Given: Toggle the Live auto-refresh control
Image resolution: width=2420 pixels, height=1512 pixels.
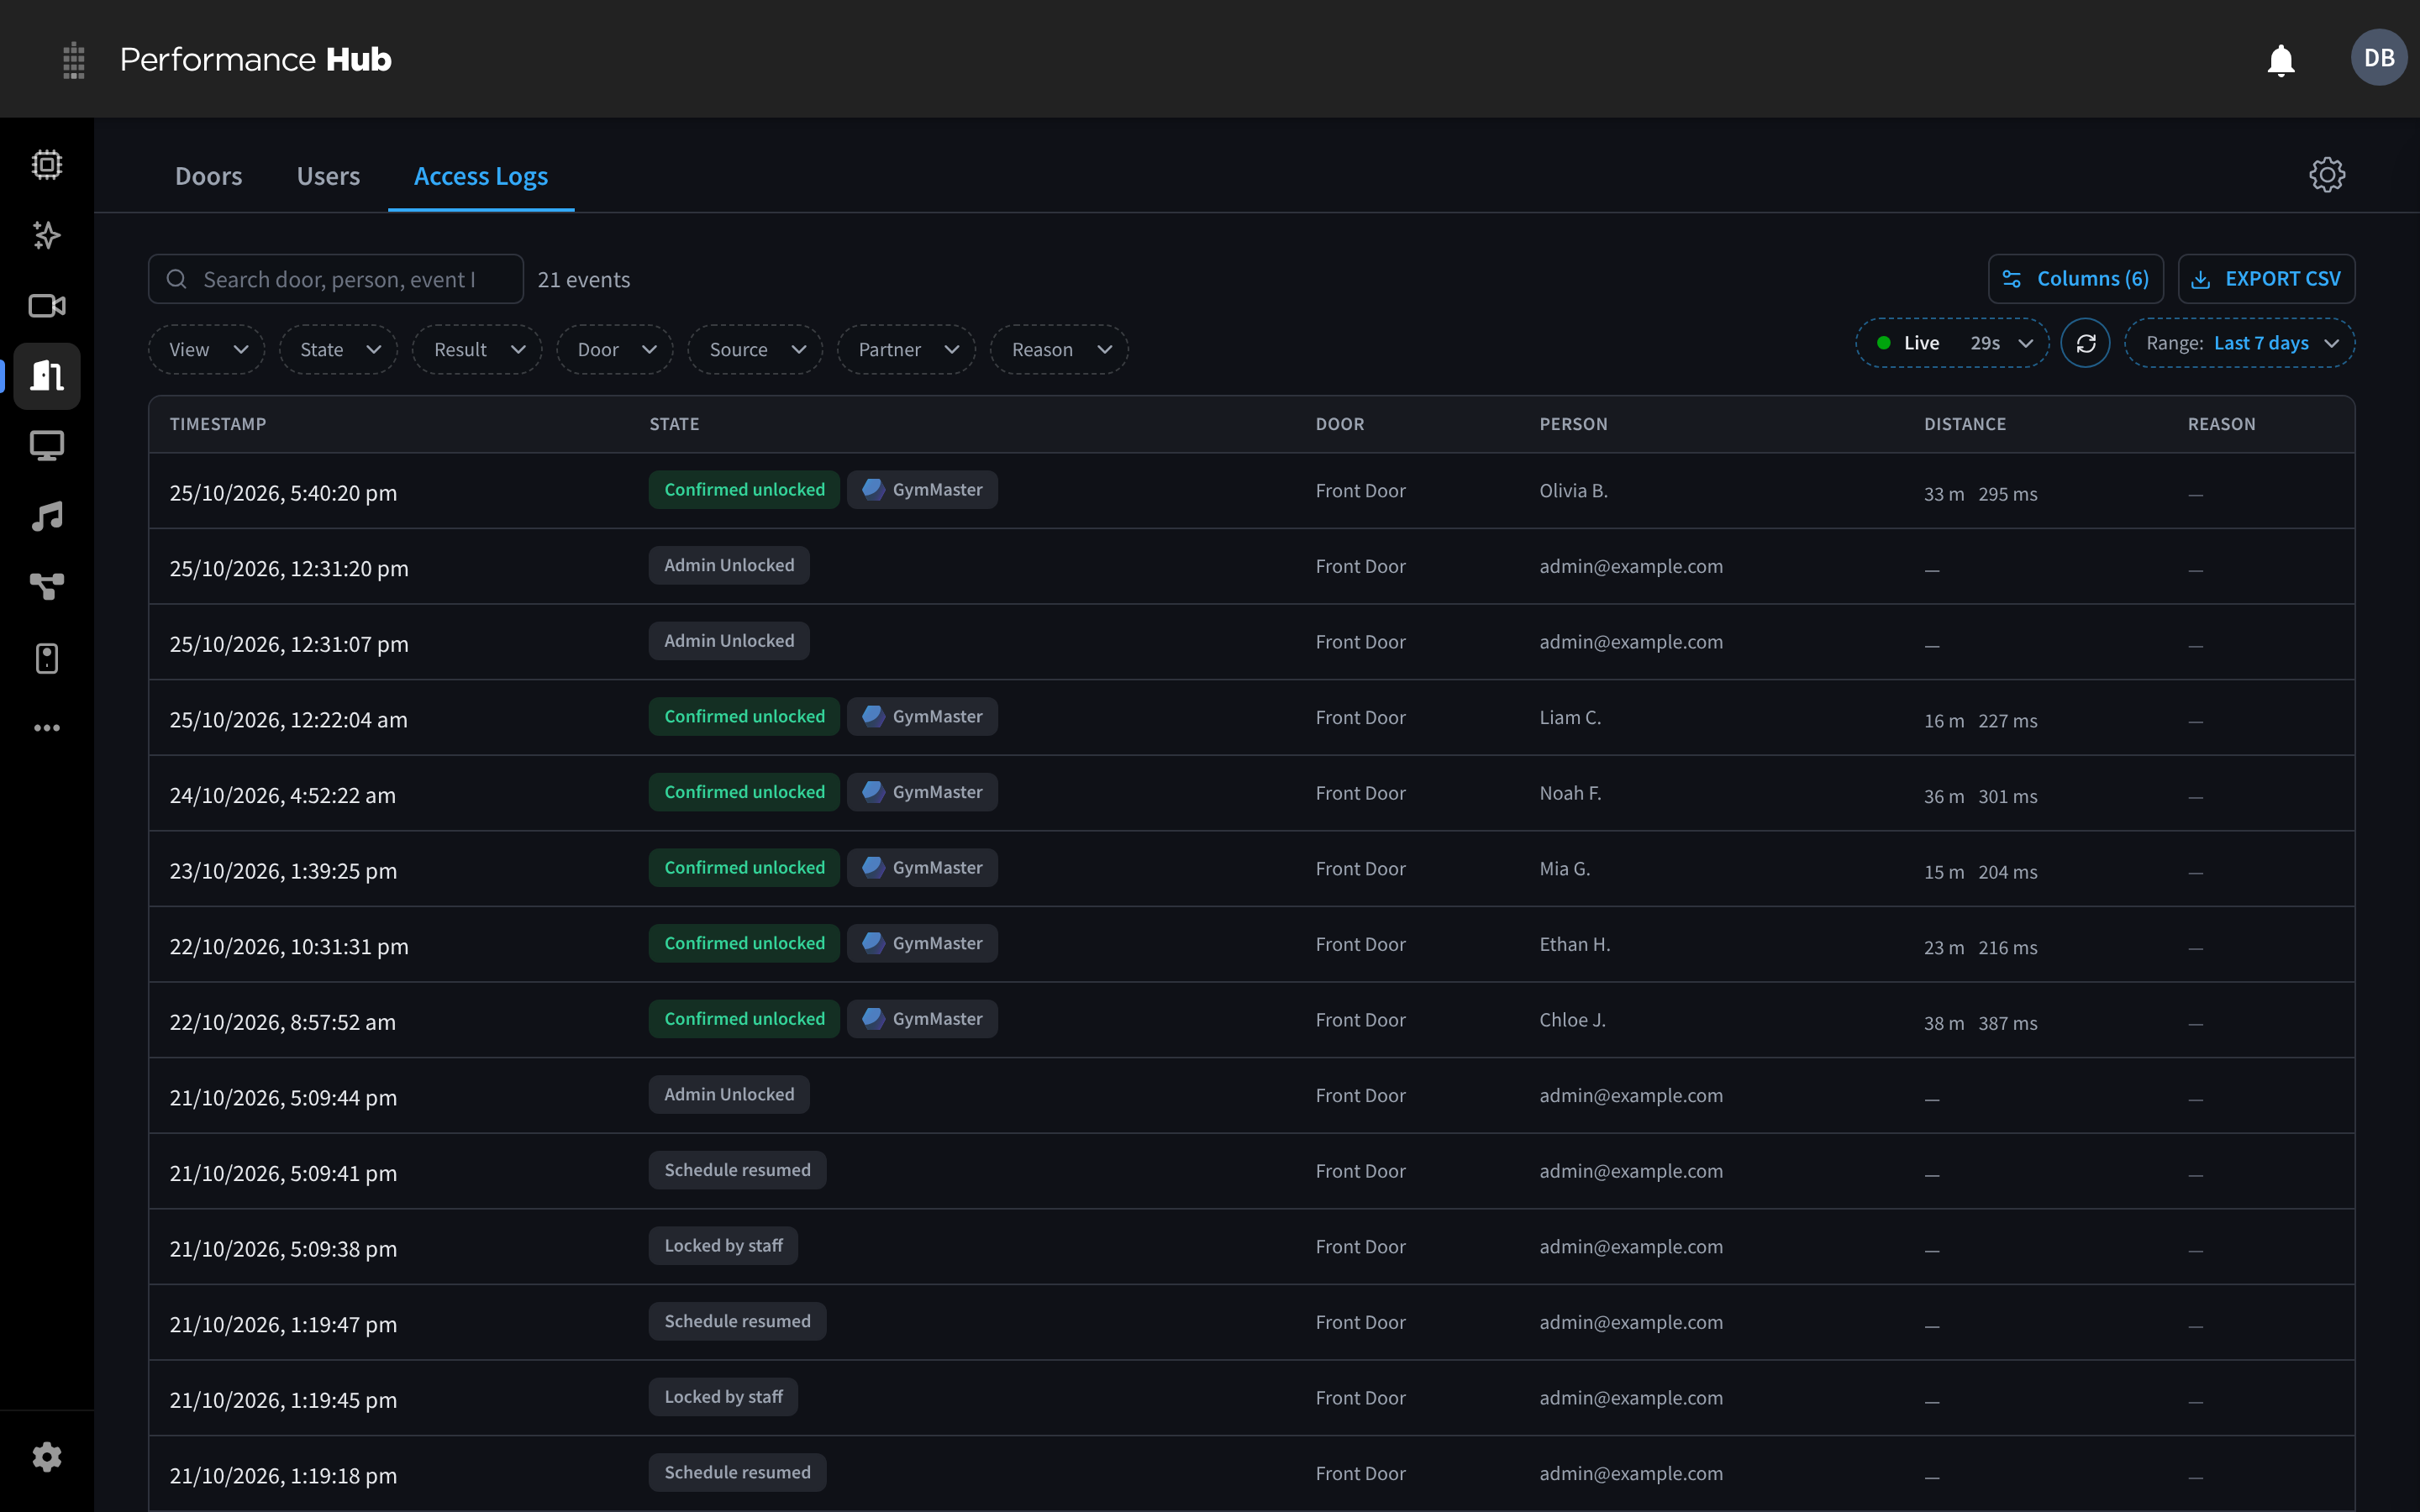Looking at the screenshot, I should pos(1952,343).
